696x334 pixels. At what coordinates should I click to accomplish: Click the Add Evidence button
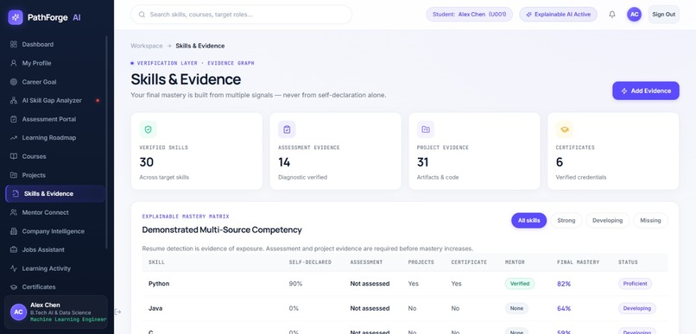[x=645, y=91]
